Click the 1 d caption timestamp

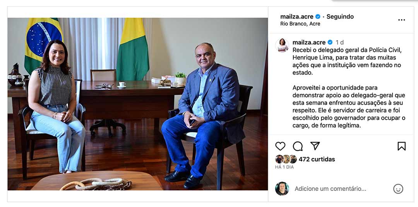pyautogui.click(x=340, y=42)
